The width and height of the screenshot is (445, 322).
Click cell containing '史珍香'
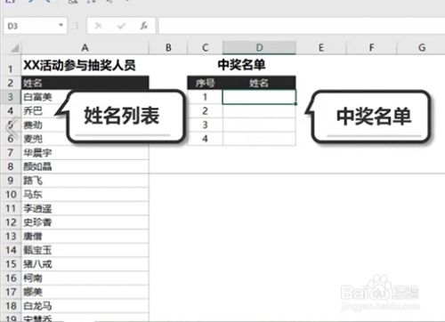point(85,222)
